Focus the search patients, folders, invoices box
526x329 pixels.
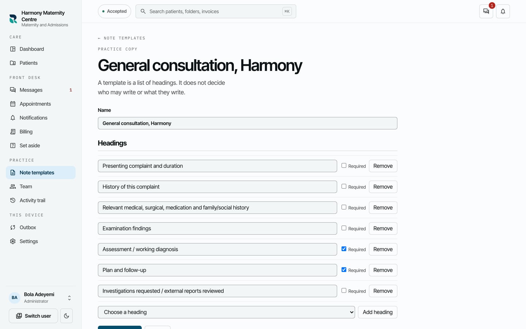tap(216, 11)
